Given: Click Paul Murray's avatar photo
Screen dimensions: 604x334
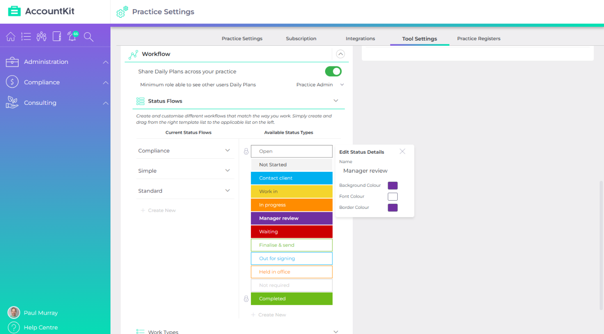Looking at the screenshot, I should coord(14,313).
